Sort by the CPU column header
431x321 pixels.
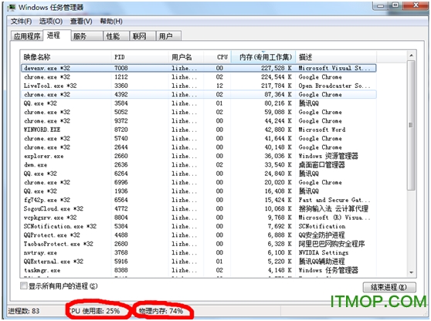(x=217, y=57)
